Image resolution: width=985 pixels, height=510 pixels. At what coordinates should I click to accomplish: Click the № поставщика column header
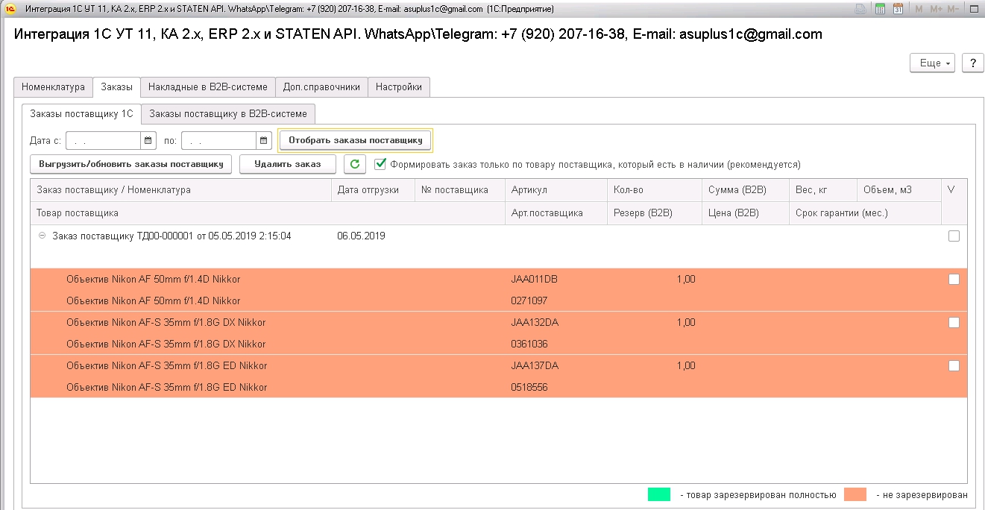pyautogui.click(x=460, y=190)
